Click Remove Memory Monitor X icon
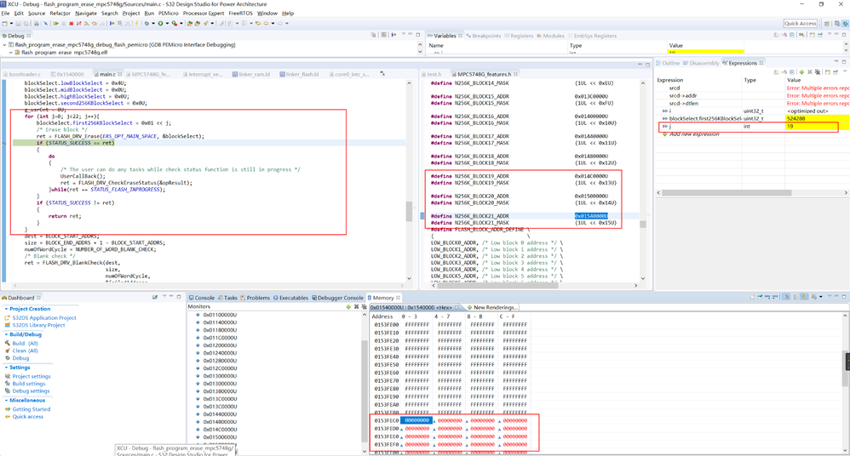Viewport: 850px width, 456px height. (x=356, y=306)
